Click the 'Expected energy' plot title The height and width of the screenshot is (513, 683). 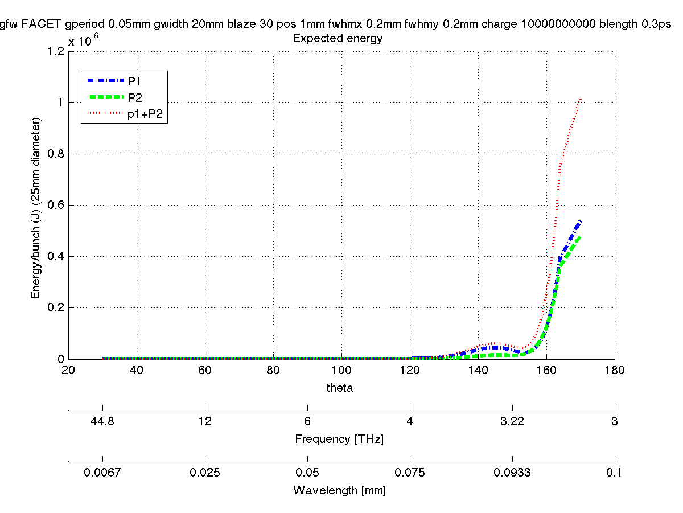(338, 39)
